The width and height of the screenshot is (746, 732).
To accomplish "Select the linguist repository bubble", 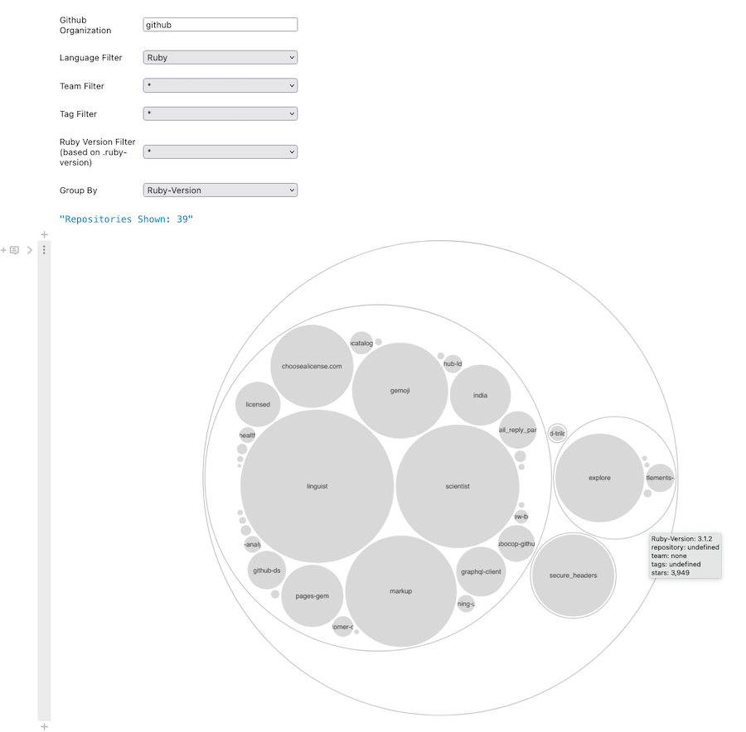I will (317, 486).
